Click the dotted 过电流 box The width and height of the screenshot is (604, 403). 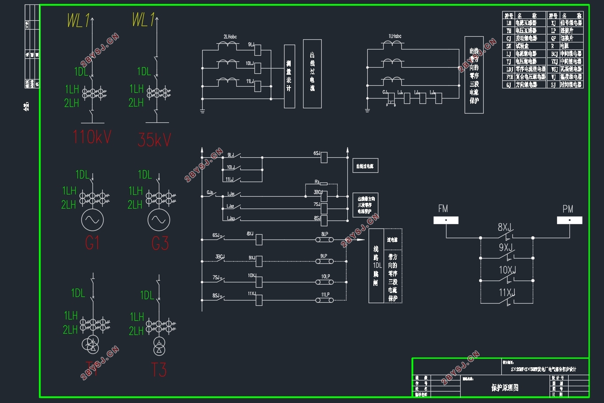392,240
